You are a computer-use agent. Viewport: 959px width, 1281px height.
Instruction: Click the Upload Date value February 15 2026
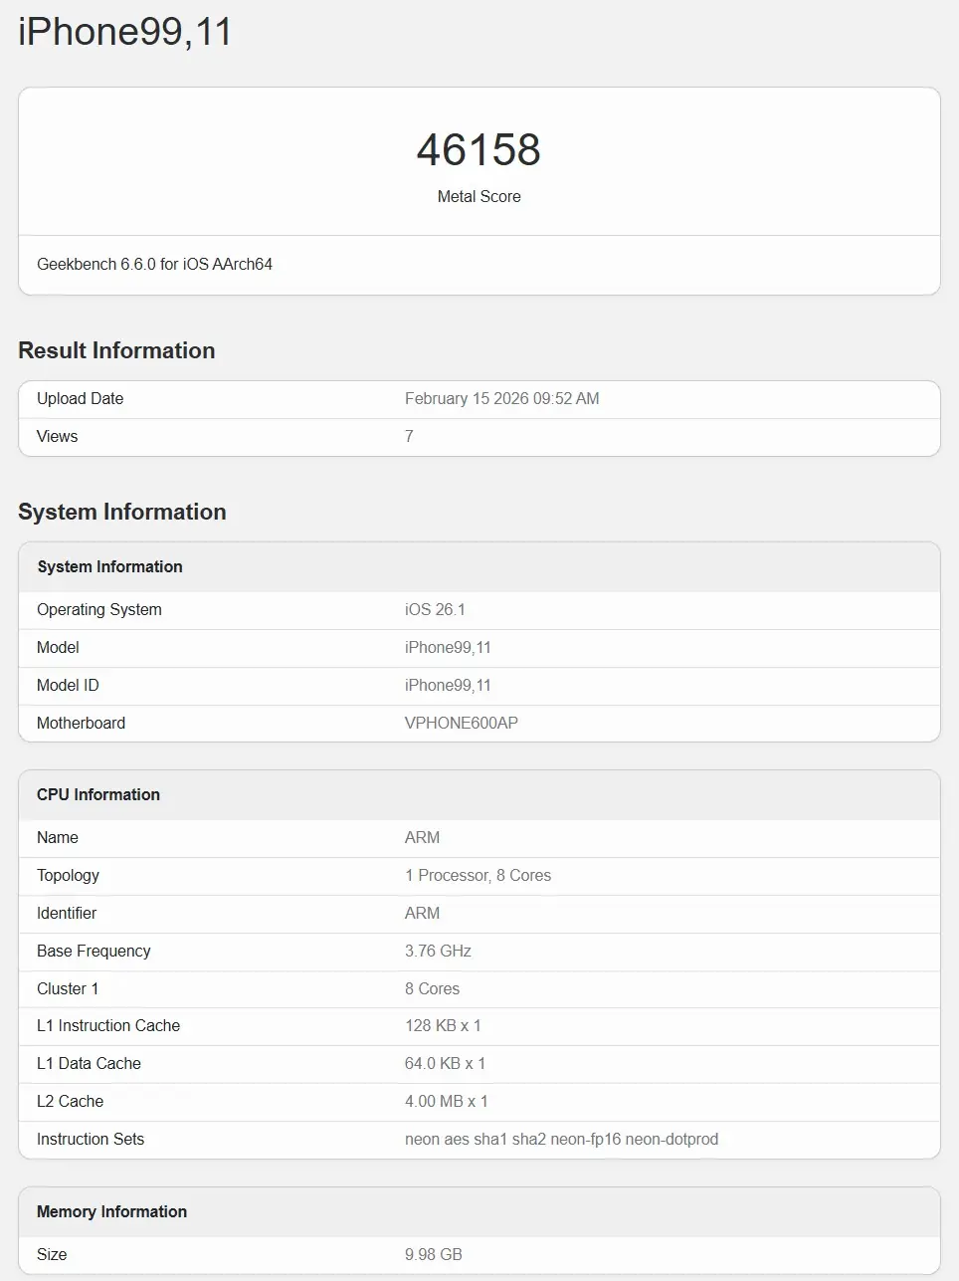pyautogui.click(x=501, y=399)
